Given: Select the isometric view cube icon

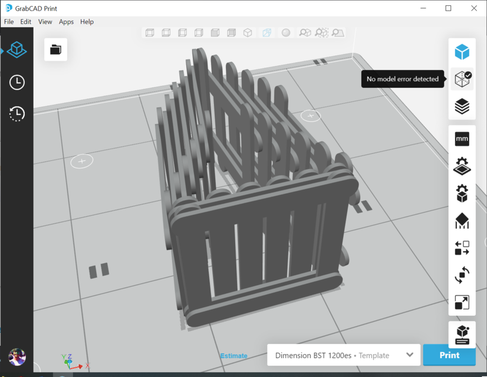Looking at the screenshot, I should tap(248, 33).
